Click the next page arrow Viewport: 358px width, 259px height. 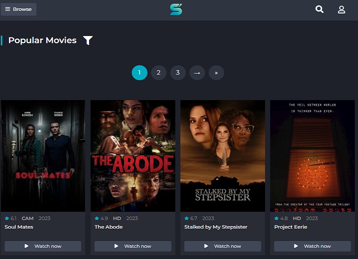(197, 73)
